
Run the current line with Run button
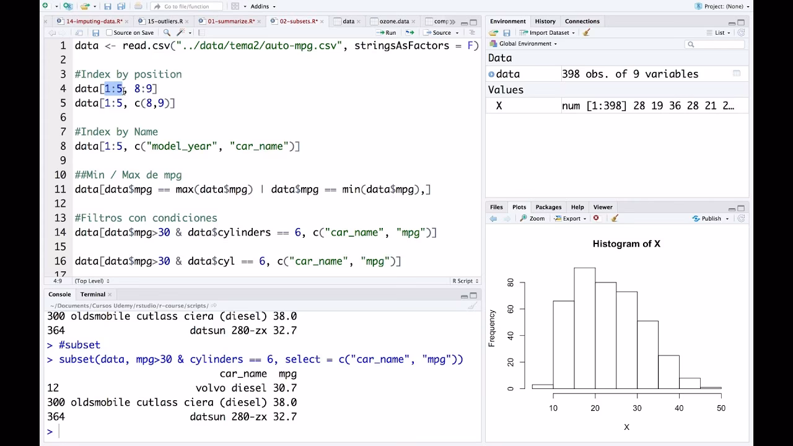point(386,33)
